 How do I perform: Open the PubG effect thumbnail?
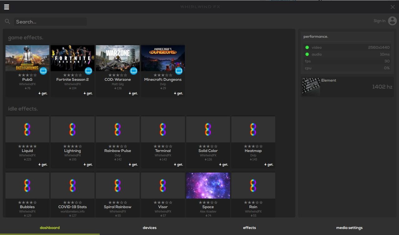coord(27,58)
